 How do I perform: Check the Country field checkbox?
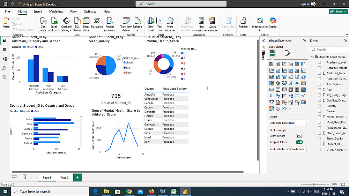point(319,106)
